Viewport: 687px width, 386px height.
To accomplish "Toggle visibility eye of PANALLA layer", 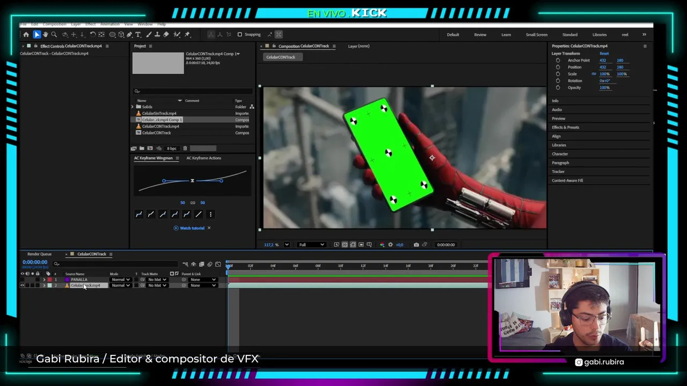I will click(x=23, y=279).
